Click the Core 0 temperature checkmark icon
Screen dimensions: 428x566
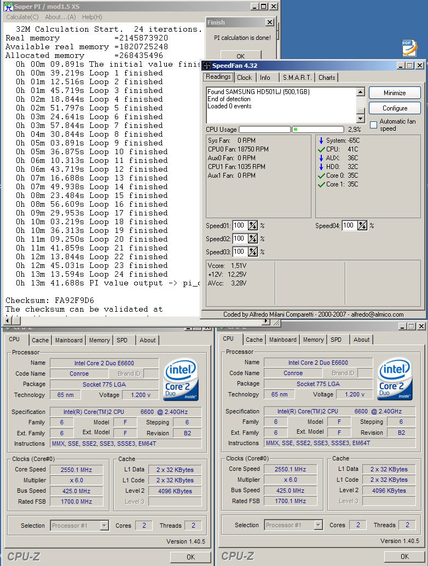pyautogui.click(x=321, y=176)
